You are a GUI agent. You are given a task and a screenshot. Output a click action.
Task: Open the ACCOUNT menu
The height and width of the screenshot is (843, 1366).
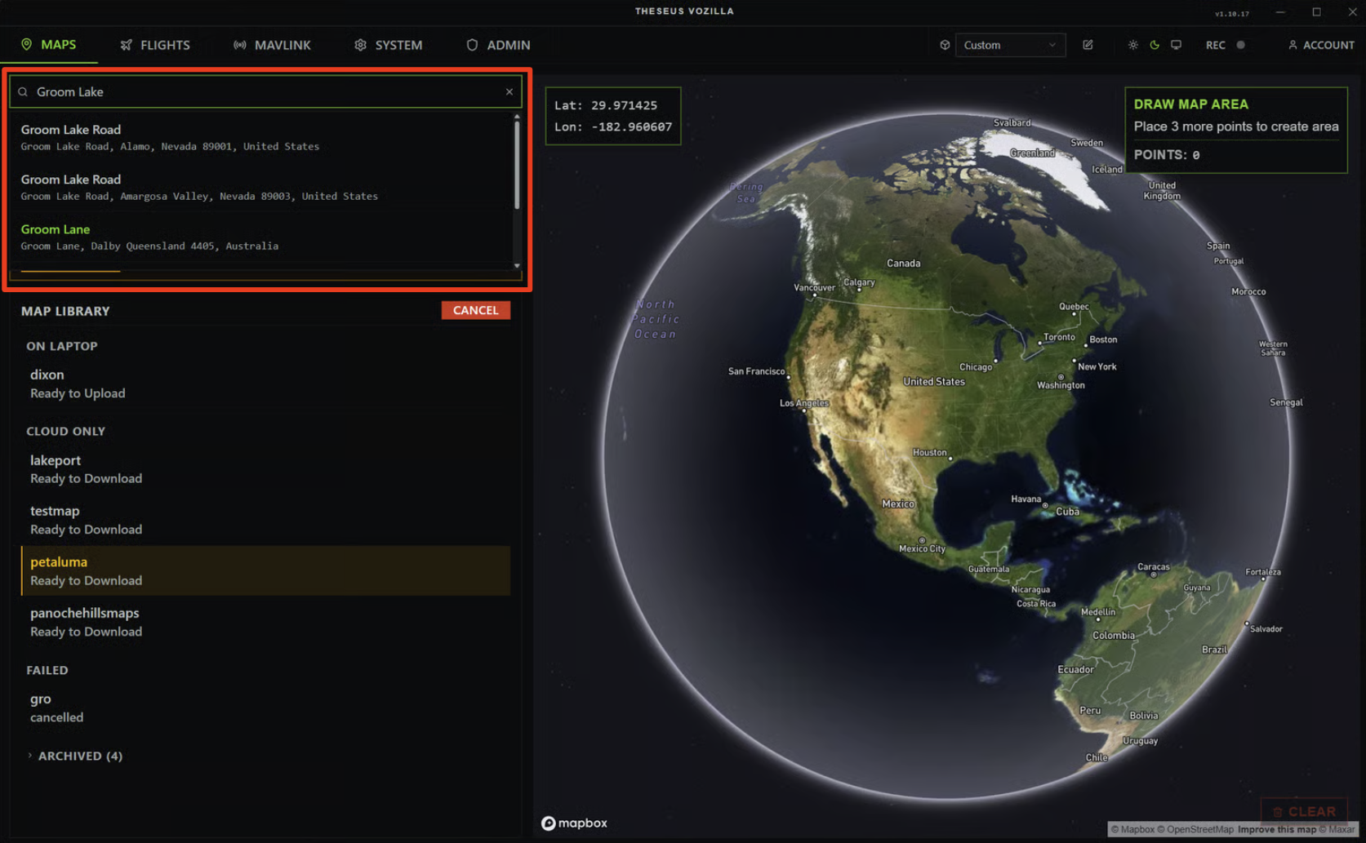tap(1320, 45)
